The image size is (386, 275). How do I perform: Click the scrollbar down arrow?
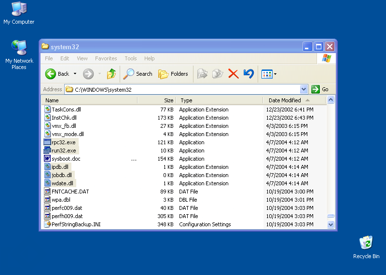(331, 224)
